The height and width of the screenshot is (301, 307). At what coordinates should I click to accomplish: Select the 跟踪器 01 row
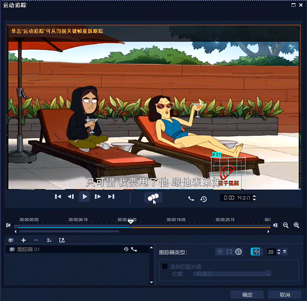coord(78,249)
